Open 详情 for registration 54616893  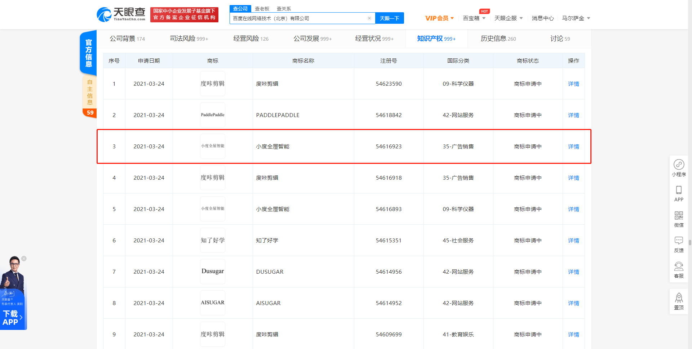coord(573,209)
